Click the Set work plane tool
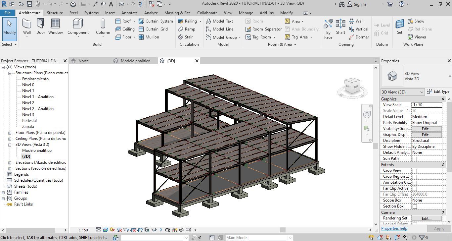This screenshot has width=452, height=241. [x=400, y=27]
